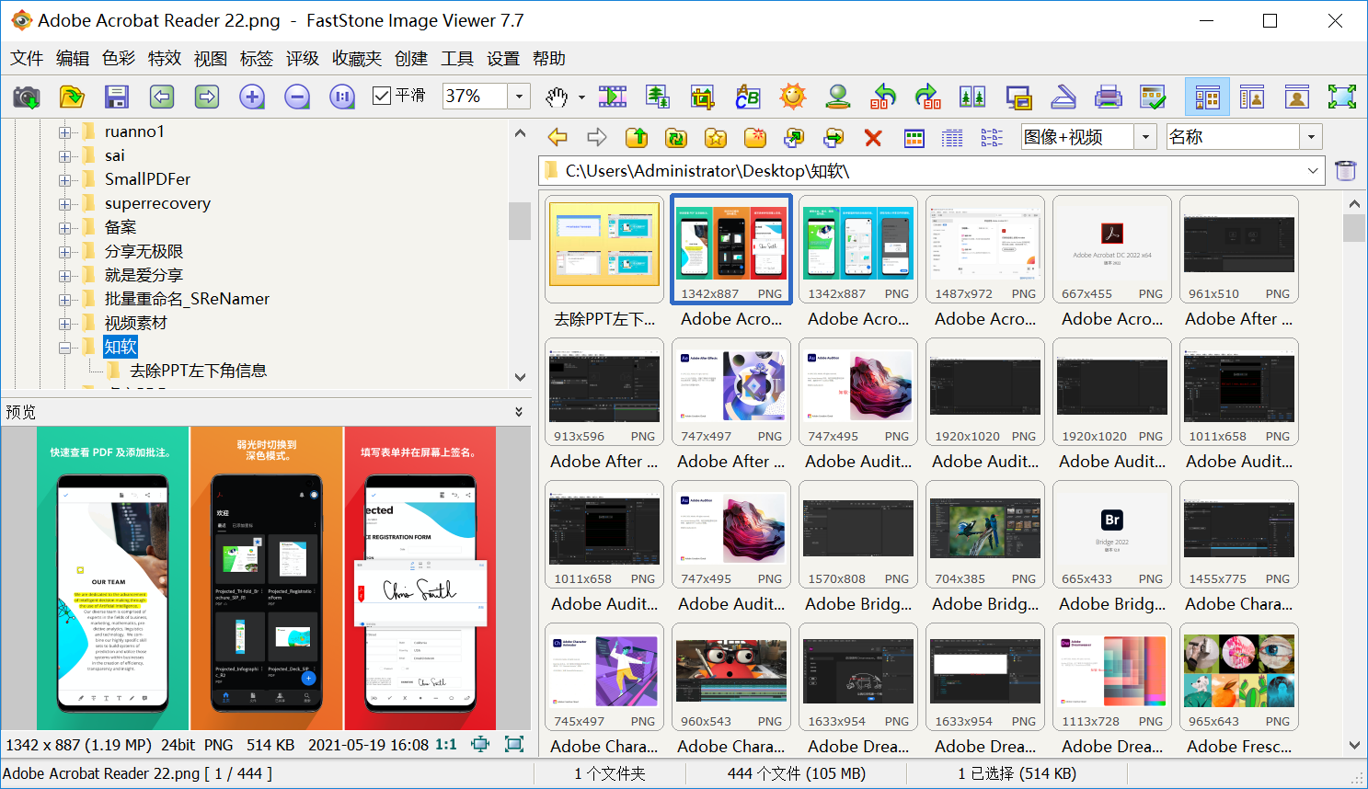This screenshot has width=1368, height=789.
Task: Expand the 视频素材 folder node
Action: coord(65,324)
